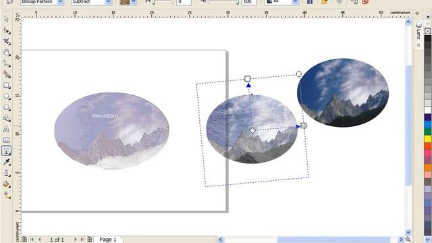432x243 pixels.
Task: Open the Outline pen tool
Action: click(6, 173)
